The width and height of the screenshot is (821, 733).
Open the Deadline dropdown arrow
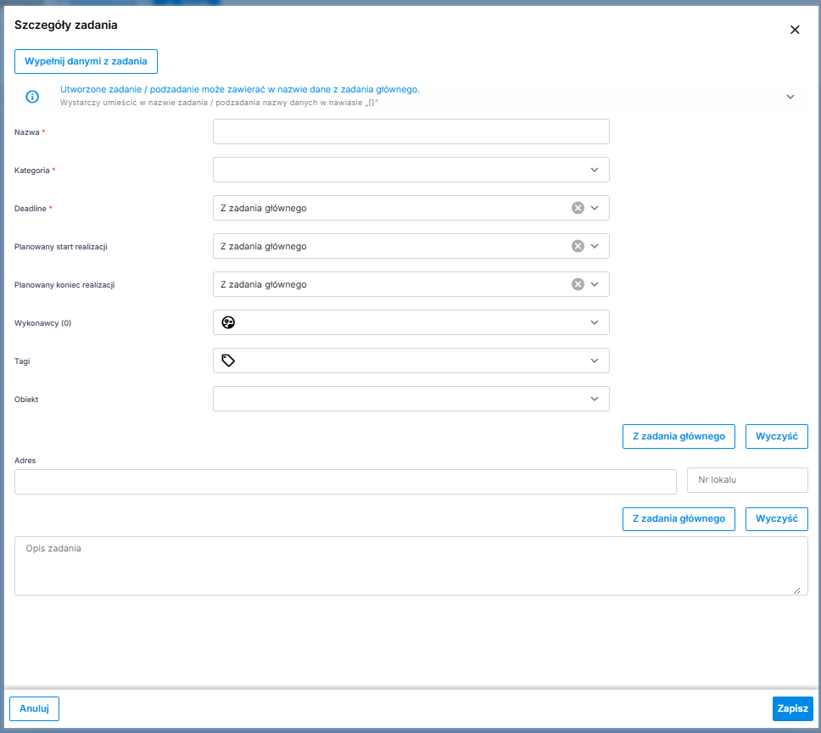tap(595, 208)
